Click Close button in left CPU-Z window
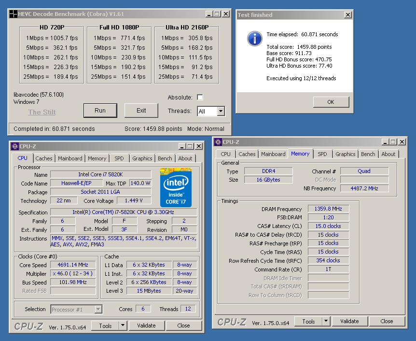The image size is (416, 341). (183, 326)
